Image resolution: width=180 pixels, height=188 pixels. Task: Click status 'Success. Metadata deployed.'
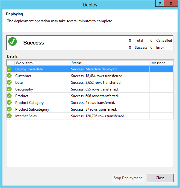point(94,69)
